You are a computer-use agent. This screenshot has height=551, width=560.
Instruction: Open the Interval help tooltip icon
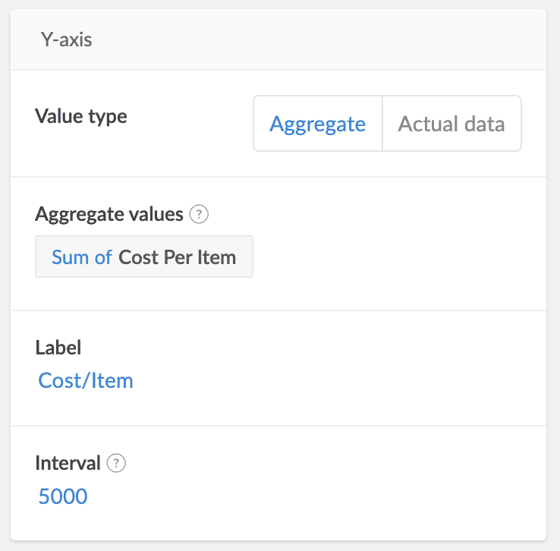click(116, 463)
